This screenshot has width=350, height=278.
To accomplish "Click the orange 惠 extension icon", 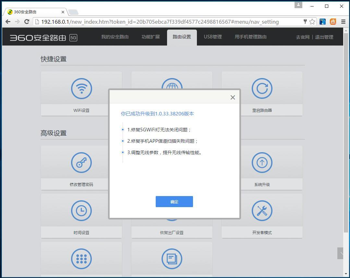I will (x=332, y=21).
